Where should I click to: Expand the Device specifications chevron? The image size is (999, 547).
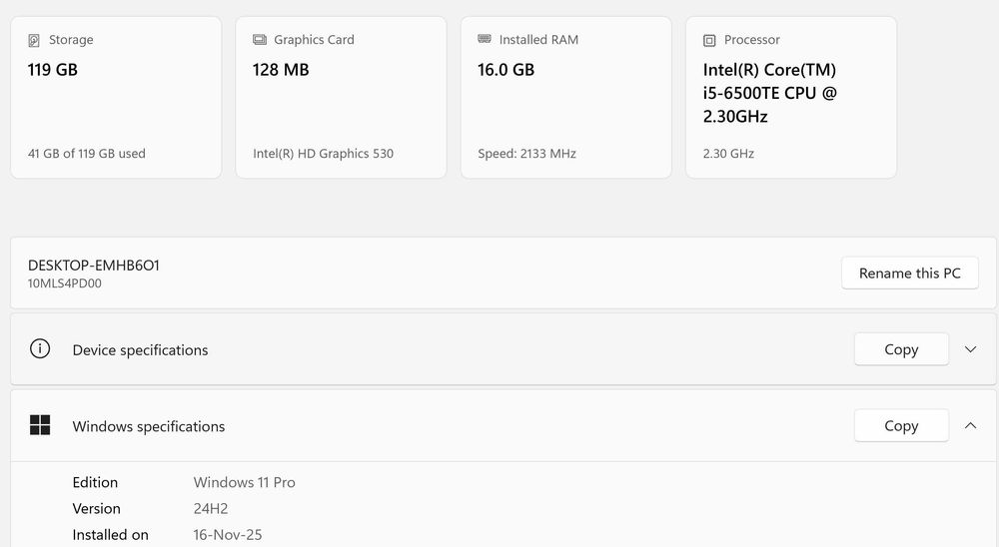click(970, 349)
